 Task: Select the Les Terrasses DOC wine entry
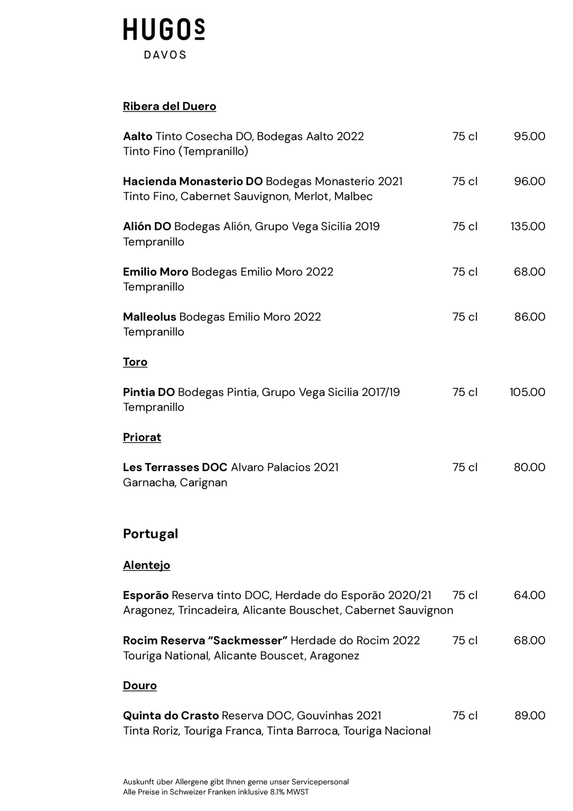230,467
